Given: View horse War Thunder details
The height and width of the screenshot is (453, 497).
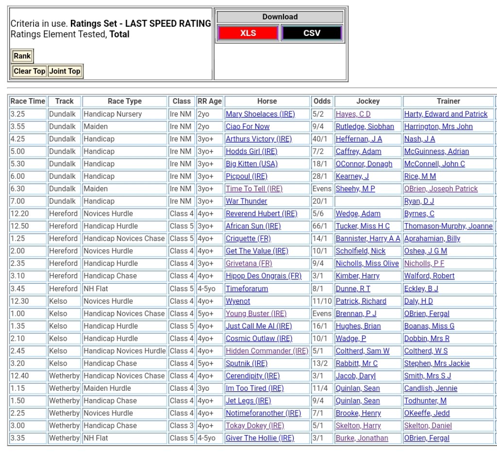Looking at the screenshot, I should pyautogui.click(x=247, y=201).
